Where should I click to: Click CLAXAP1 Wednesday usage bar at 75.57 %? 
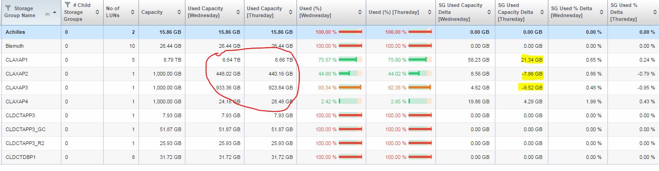point(350,60)
